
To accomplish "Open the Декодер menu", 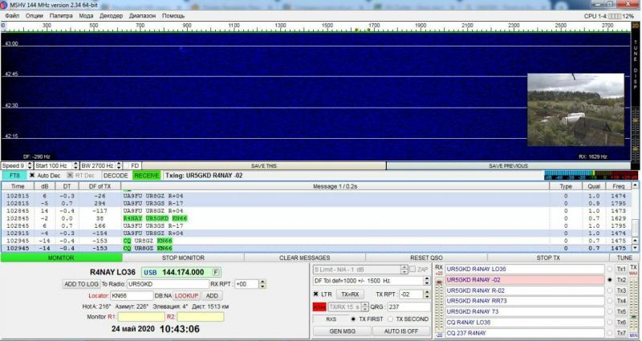I will (112, 15).
